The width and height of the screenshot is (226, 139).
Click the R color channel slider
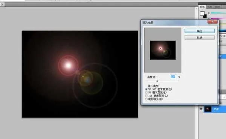point(218,13)
